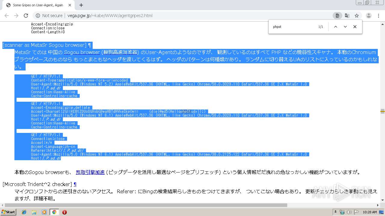The width and height of the screenshot is (385, 216).
Task: Minimize the Chrome window
Action: coord(359,2)
